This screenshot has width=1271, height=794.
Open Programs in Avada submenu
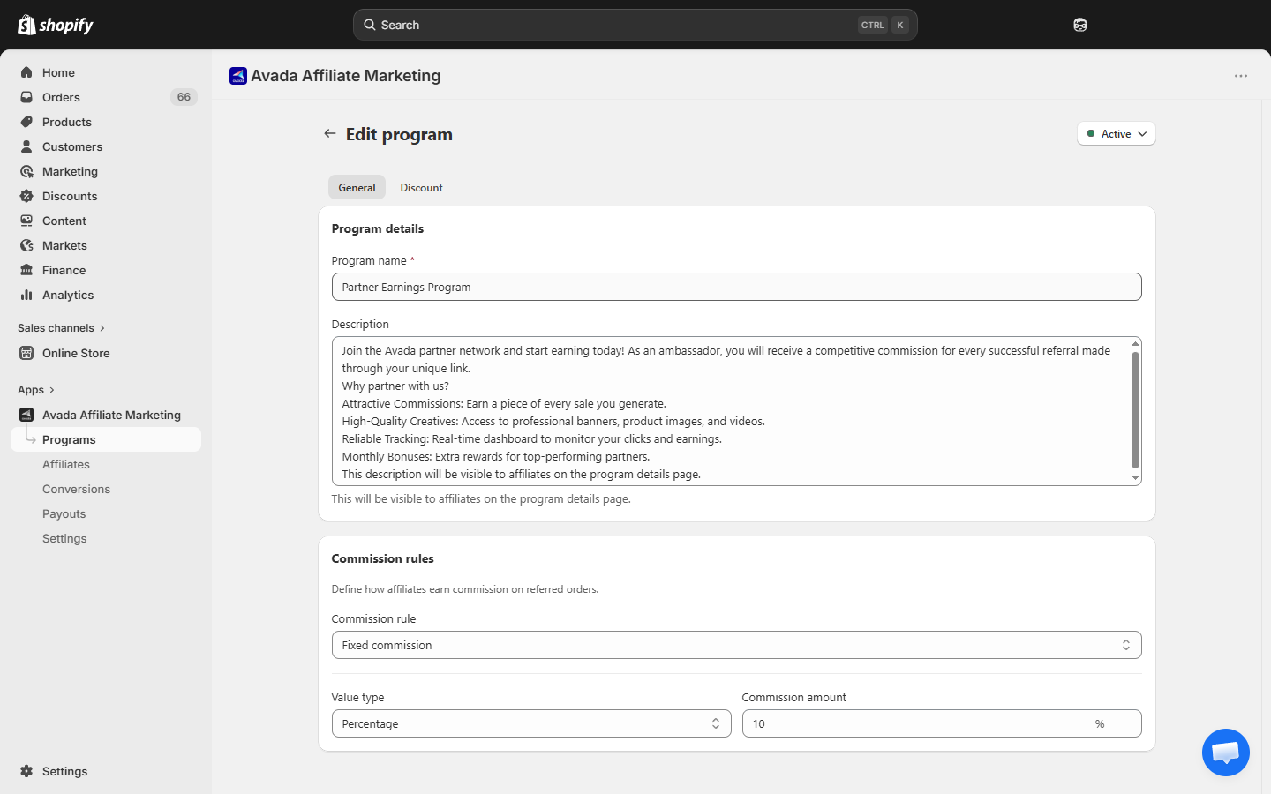106,439
